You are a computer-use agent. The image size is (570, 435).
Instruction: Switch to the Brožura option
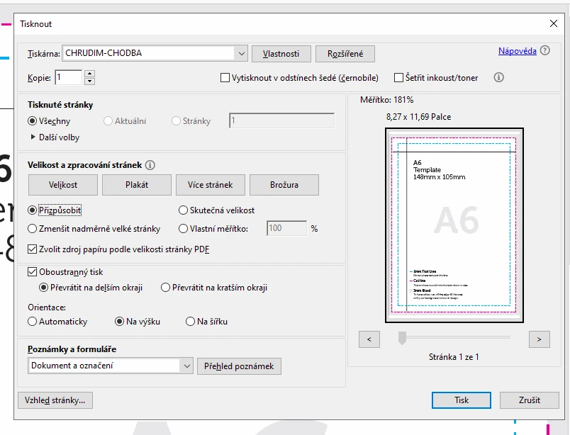point(284,185)
